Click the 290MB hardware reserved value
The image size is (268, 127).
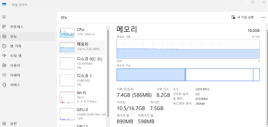(x=200, y=104)
